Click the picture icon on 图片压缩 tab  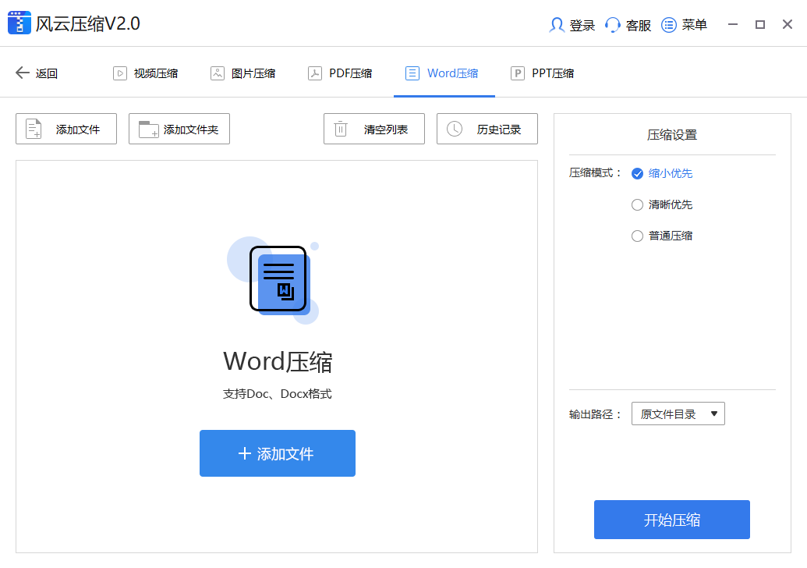[218, 73]
